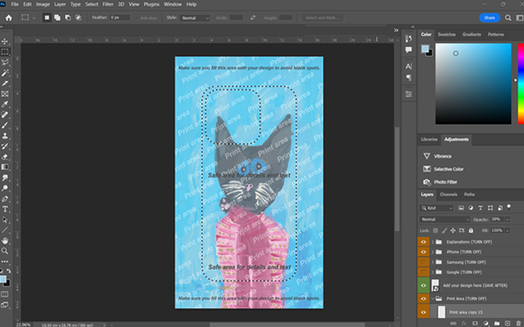Click the Share button

pyautogui.click(x=490, y=18)
